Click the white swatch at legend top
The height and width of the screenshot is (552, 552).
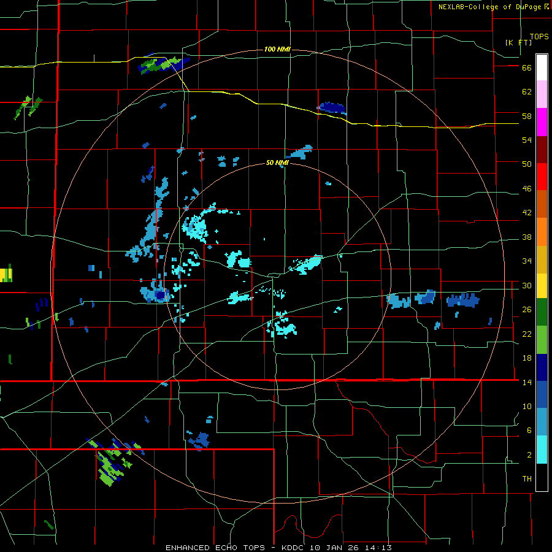click(x=542, y=67)
